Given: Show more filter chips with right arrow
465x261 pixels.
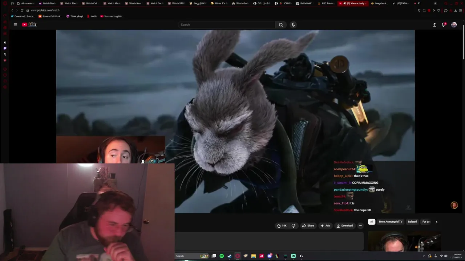Looking at the screenshot, I should (x=436, y=222).
